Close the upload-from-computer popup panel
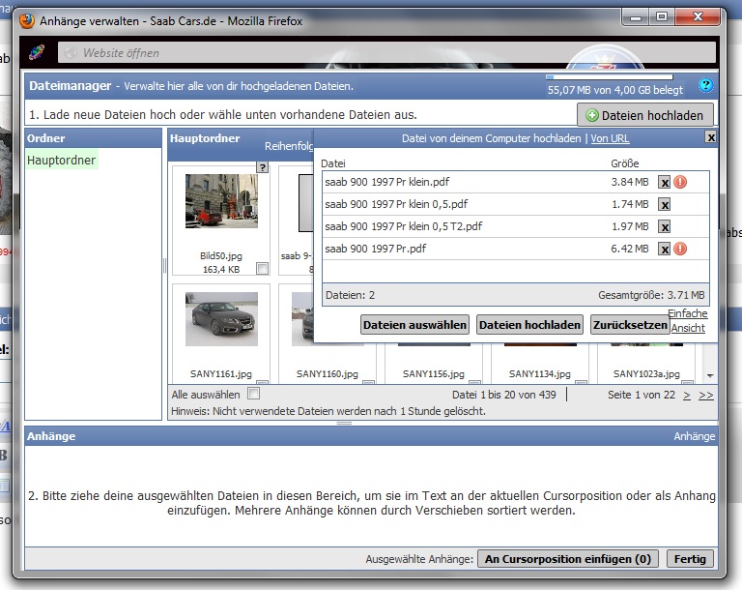 [x=710, y=137]
